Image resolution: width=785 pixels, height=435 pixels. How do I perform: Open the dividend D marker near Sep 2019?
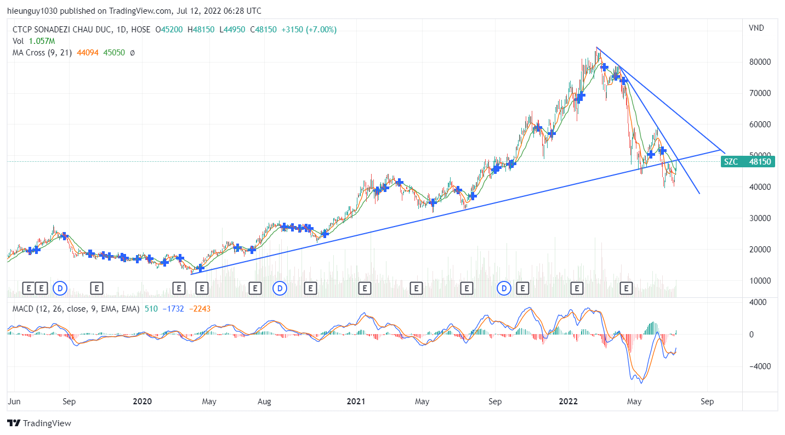(60, 287)
